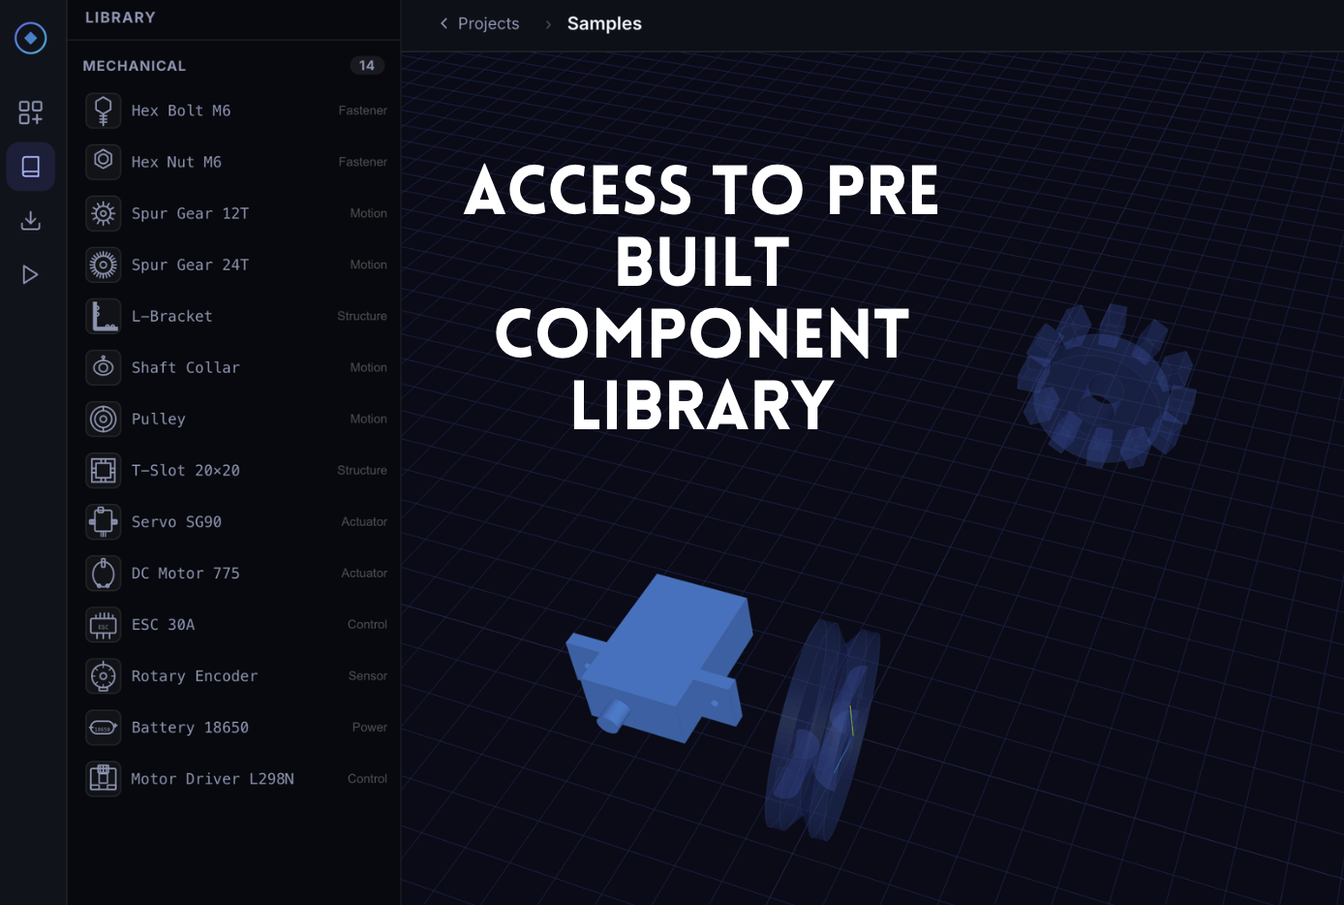The height and width of the screenshot is (905, 1344).
Task: Click Structure tag on T-Slot row
Action: [x=362, y=470]
